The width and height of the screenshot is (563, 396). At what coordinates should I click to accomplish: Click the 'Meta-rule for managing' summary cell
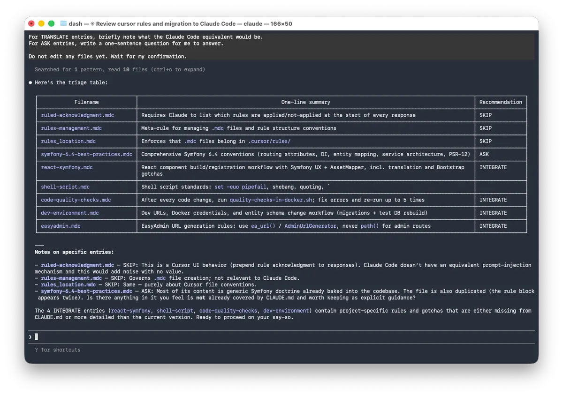[306, 128]
